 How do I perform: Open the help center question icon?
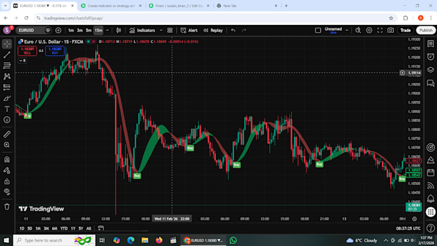pyautogui.click(x=431, y=228)
